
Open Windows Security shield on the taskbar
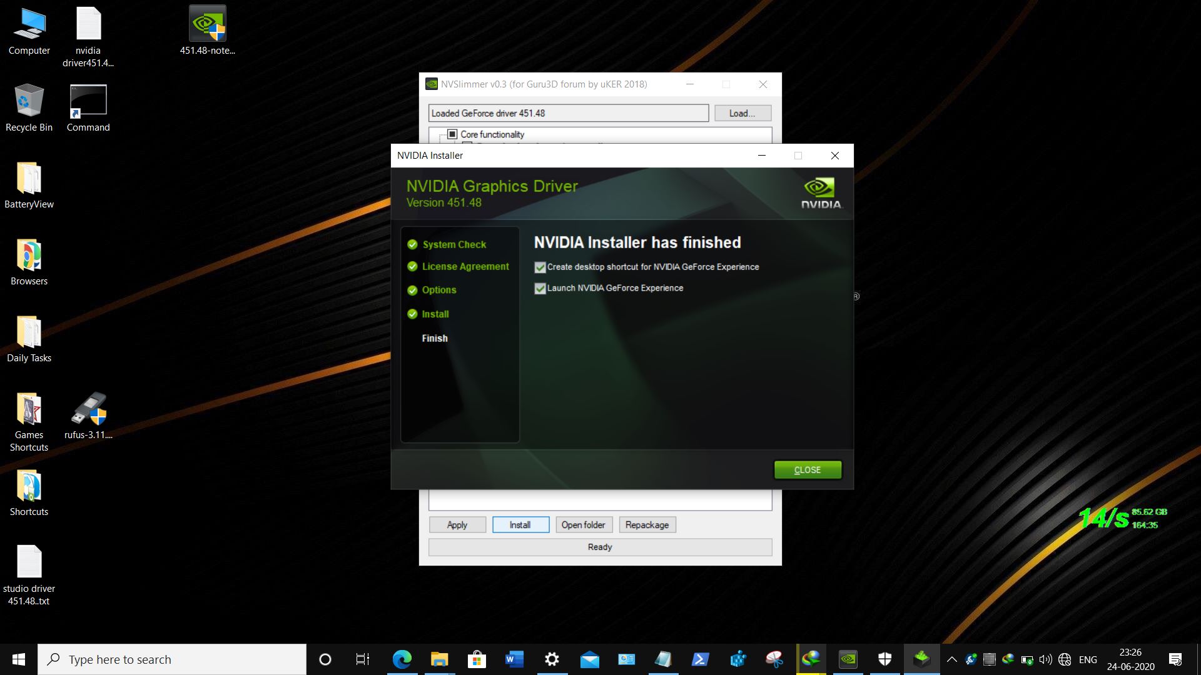[884, 659]
